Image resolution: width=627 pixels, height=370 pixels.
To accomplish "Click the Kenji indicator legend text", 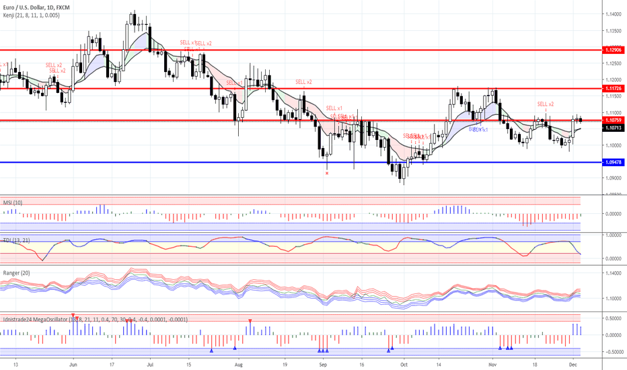I will (30, 15).
